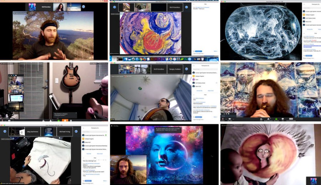
Task: Open the chat recipient dropdown below Michael Irving's tile
Action: click(88, 181)
